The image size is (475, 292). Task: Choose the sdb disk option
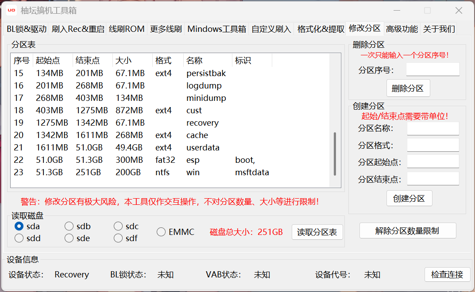[69, 226]
